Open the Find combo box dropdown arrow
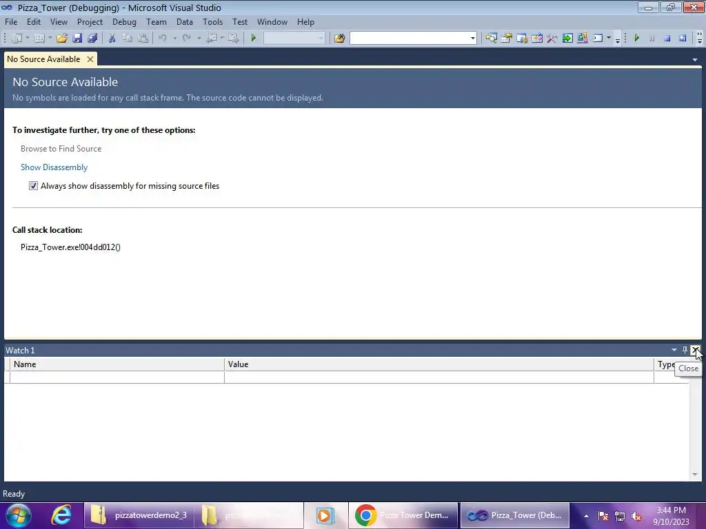 472,39
